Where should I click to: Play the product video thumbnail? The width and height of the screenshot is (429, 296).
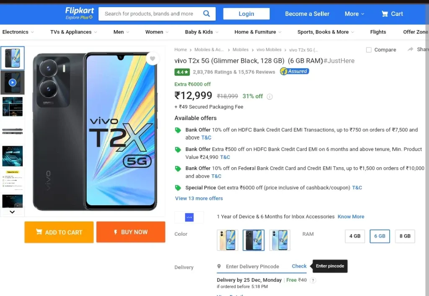[13, 82]
